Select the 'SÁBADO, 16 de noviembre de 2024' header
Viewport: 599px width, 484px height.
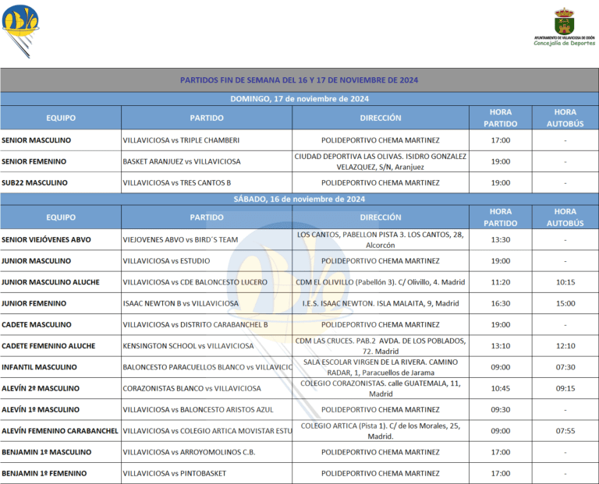[299, 200]
